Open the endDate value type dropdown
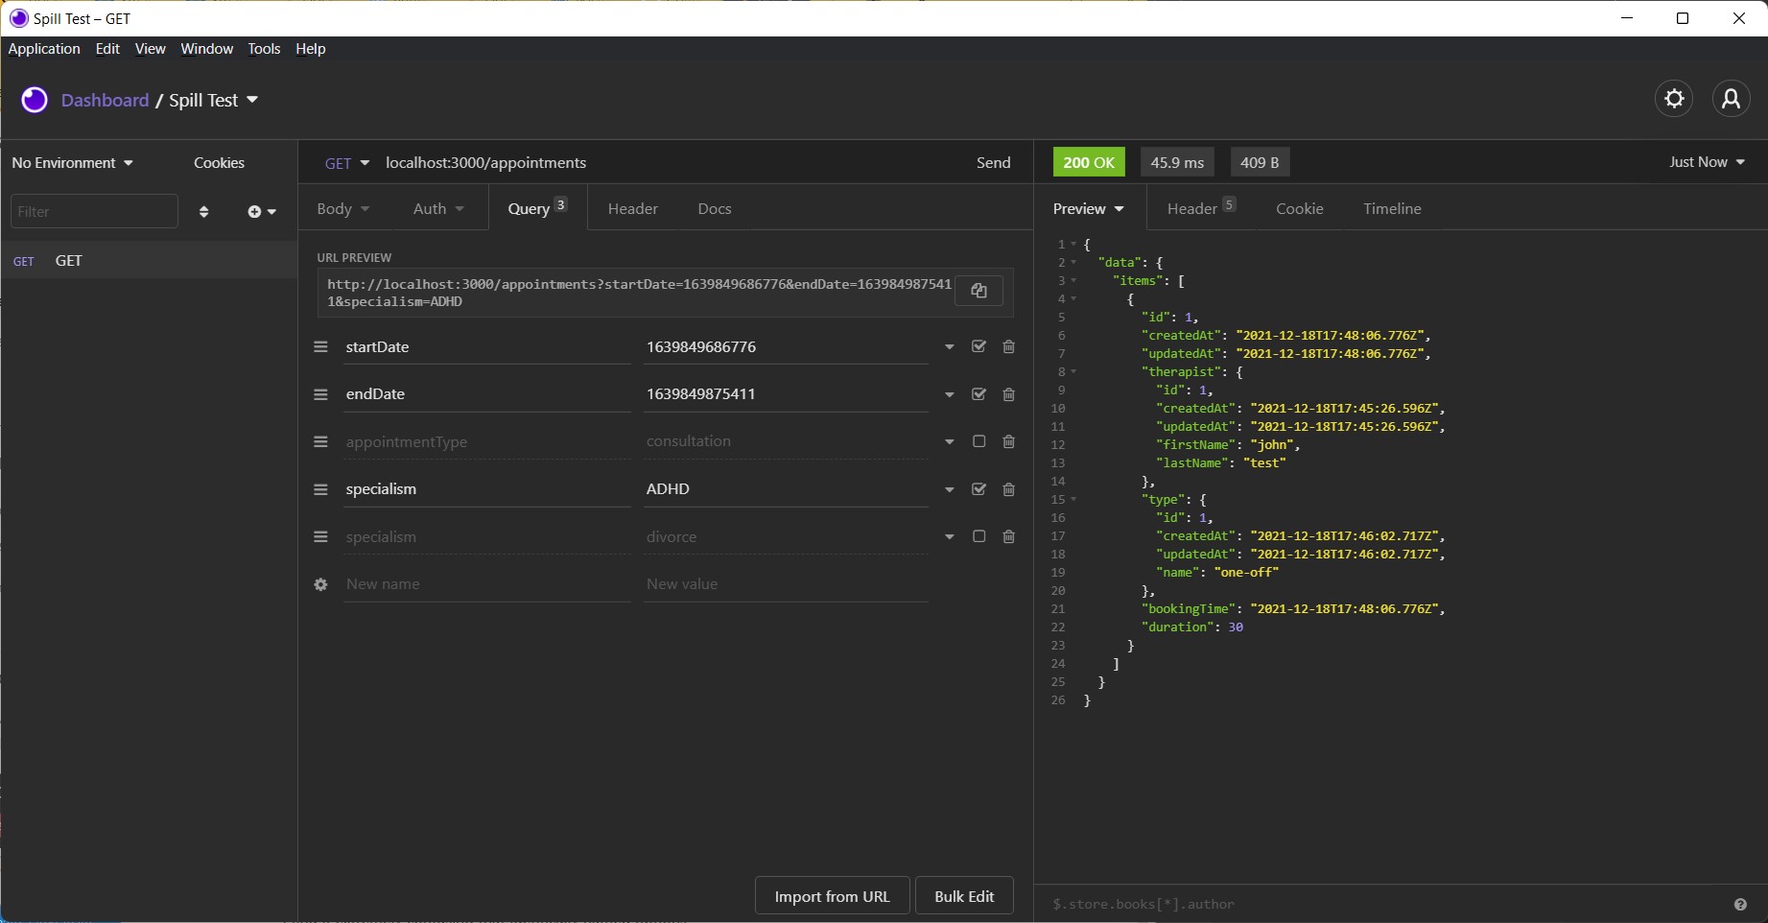 [949, 394]
